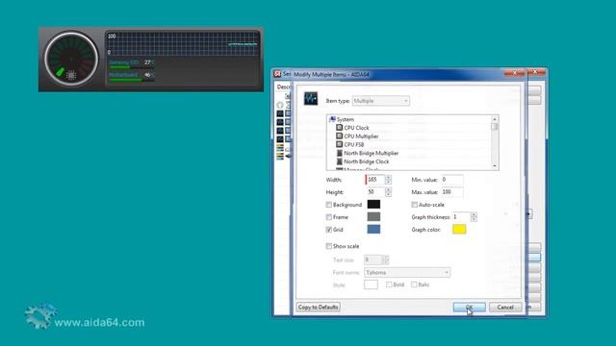Image resolution: width=616 pixels, height=346 pixels.
Task: Click the Text size field
Action: coord(372,259)
